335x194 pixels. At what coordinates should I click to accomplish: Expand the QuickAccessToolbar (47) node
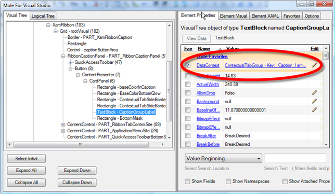coord(70,62)
